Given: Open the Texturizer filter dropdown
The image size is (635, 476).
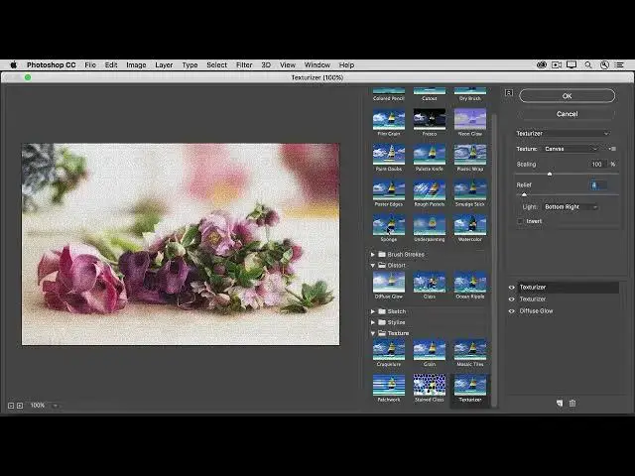Looking at the screenshot, I should (x=563, y=133).
